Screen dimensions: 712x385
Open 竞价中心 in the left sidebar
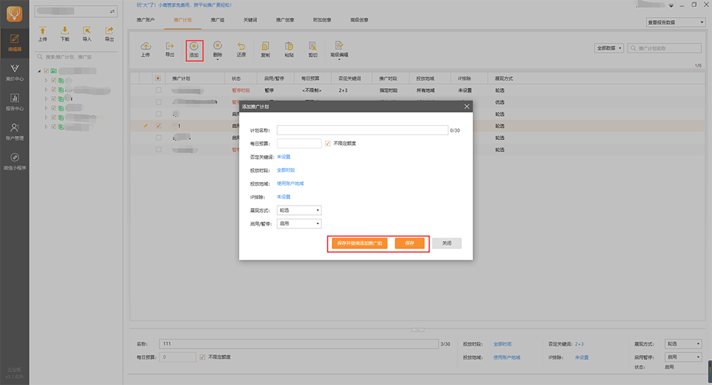[x=14, y=73]
